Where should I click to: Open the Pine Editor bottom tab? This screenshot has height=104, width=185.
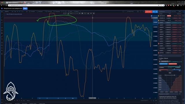(25, 103)
